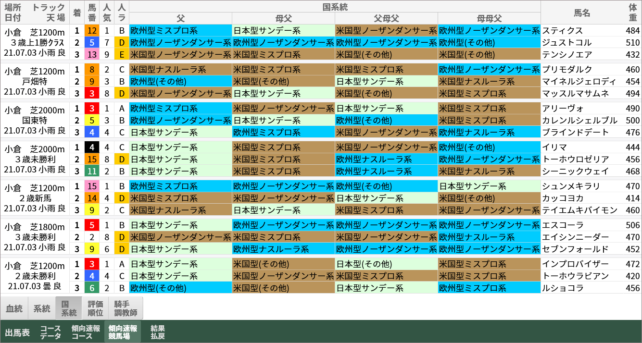Open 出馬表 in bottom navigation

[17, 332]
